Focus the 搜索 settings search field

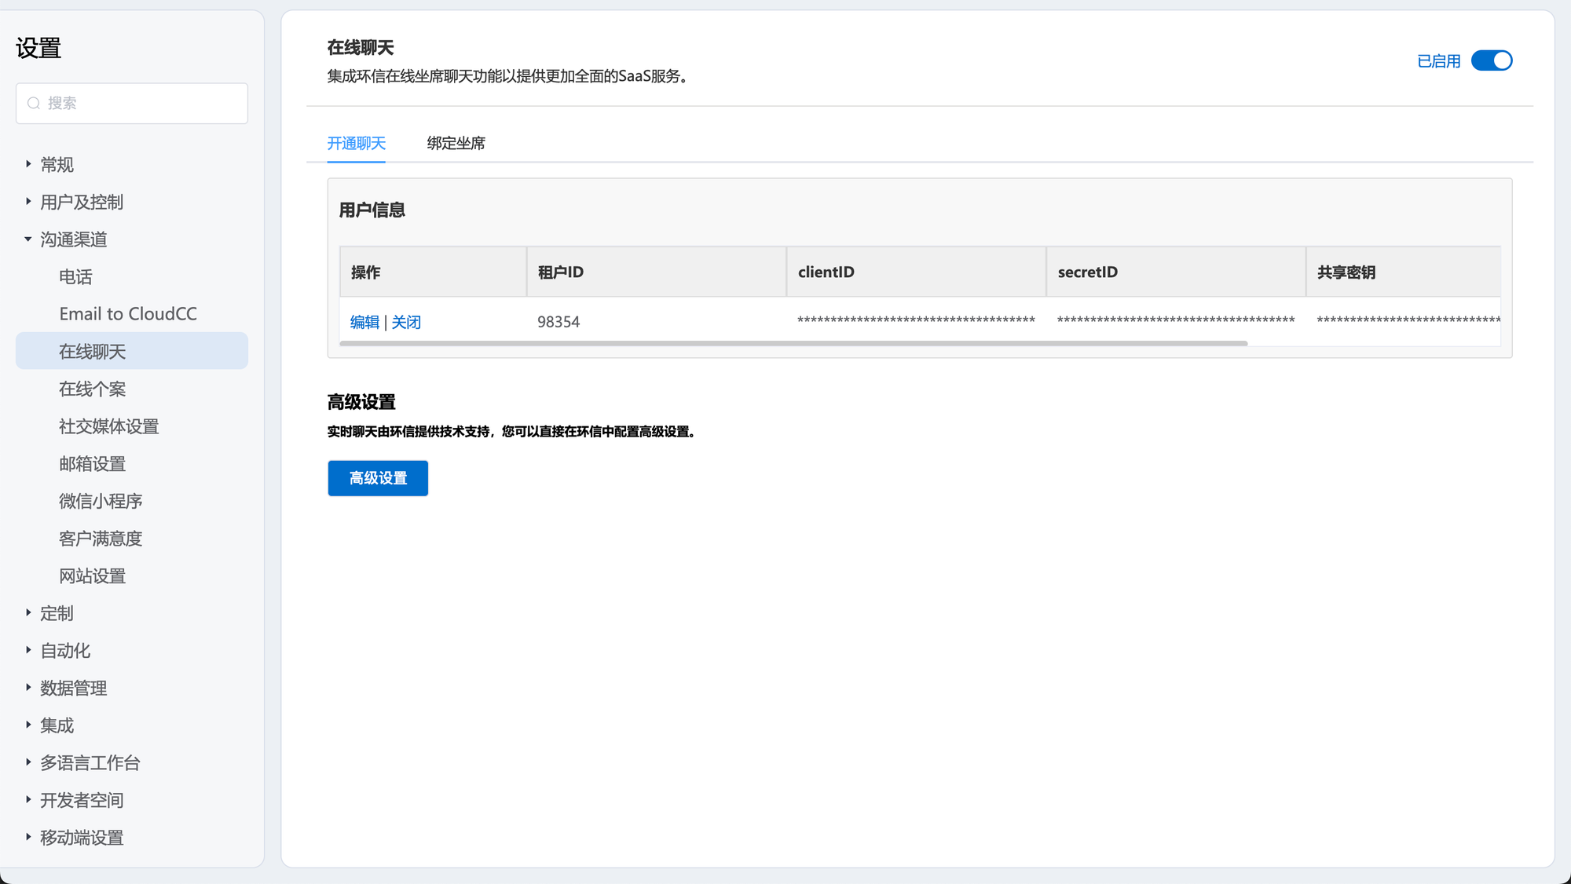[141, 104]
